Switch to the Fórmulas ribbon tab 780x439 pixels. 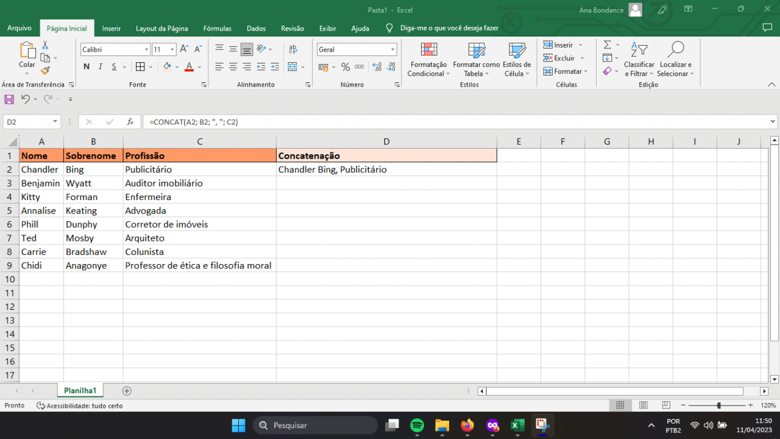217,28
